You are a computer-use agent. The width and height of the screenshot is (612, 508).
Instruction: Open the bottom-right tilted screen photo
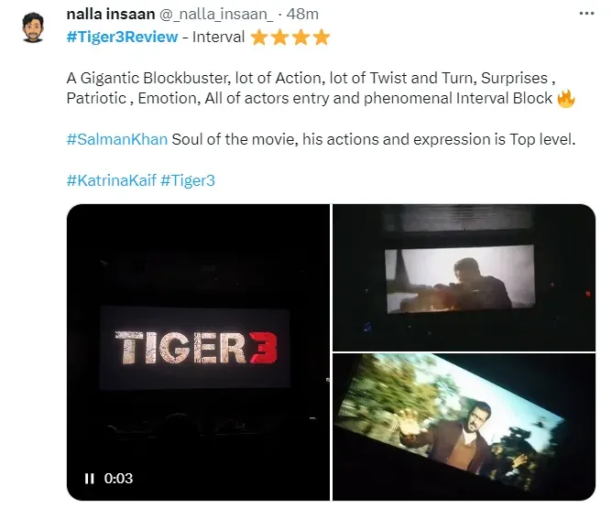pos(464,427)
